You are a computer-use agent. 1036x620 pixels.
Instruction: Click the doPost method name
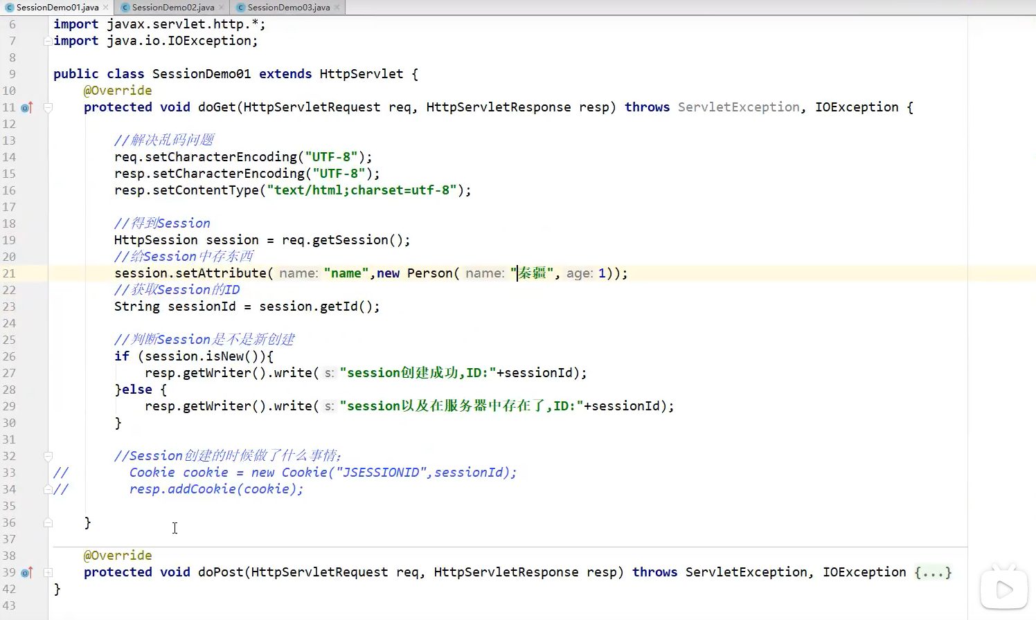(x=221, y=572)
